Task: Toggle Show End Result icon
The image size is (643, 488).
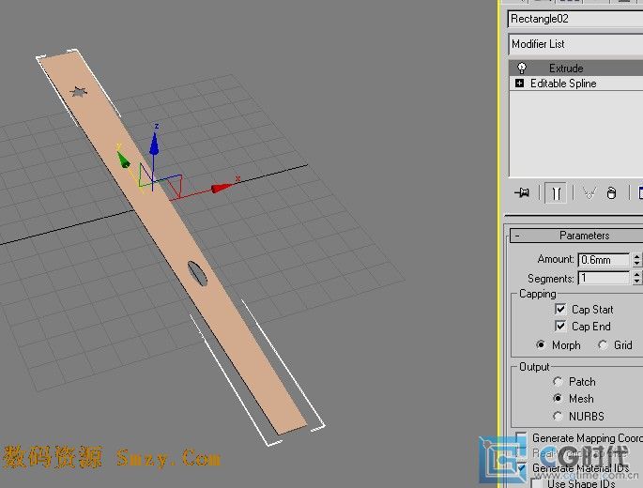Action: [557, 192]
